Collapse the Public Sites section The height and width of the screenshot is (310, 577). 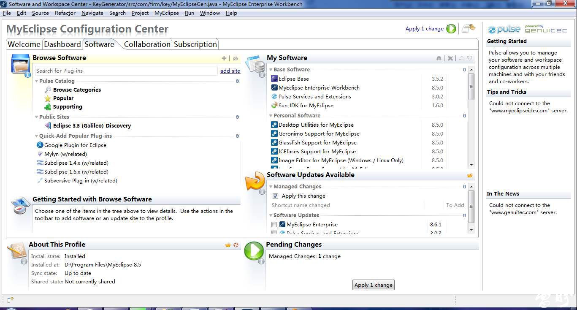tap(37, 117)
